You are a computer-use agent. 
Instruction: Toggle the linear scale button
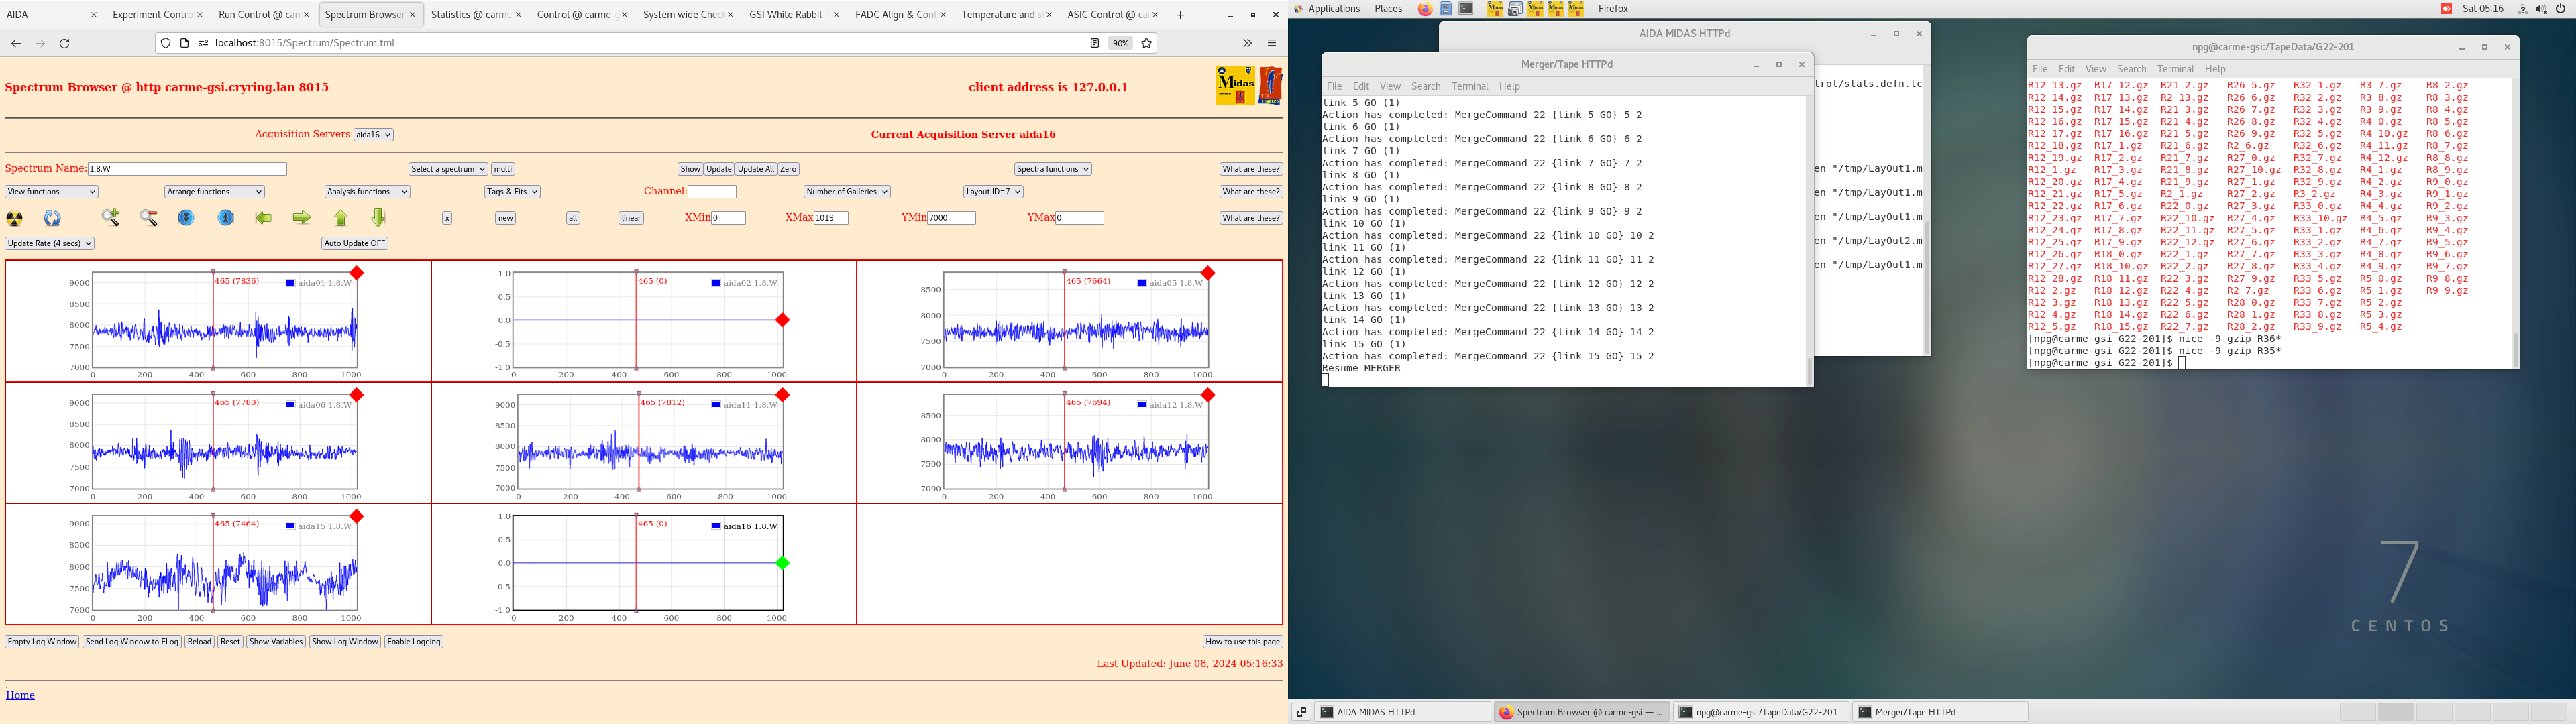pos(631,218)
